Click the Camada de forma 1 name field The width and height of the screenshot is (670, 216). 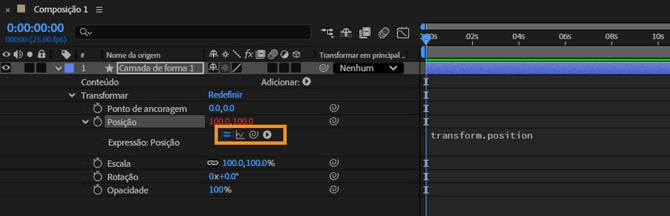tap(160, 68)
